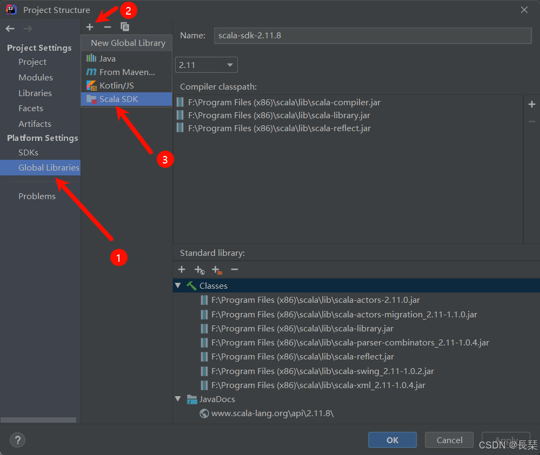Click the jar icon of scala-compiler.jar
Viewport: 540px width, 455px height.
point(180,102)
